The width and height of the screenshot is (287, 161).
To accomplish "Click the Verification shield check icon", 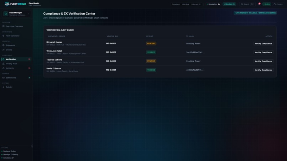I will pos(3,59).
